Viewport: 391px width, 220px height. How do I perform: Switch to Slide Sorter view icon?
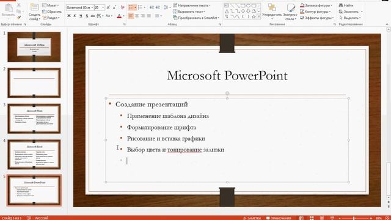(x=312, y=218)
